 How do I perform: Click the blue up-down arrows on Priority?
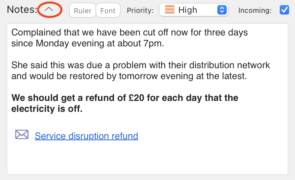coord(222,10)
